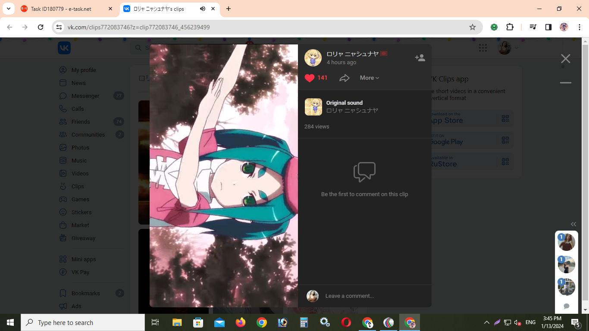Open Friends section
This screenshot has width=589, height=331.
click(81, 122)
